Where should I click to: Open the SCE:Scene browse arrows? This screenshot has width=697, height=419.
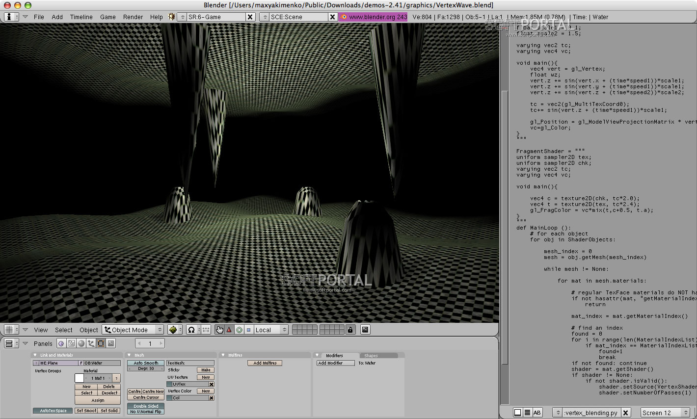265,17
